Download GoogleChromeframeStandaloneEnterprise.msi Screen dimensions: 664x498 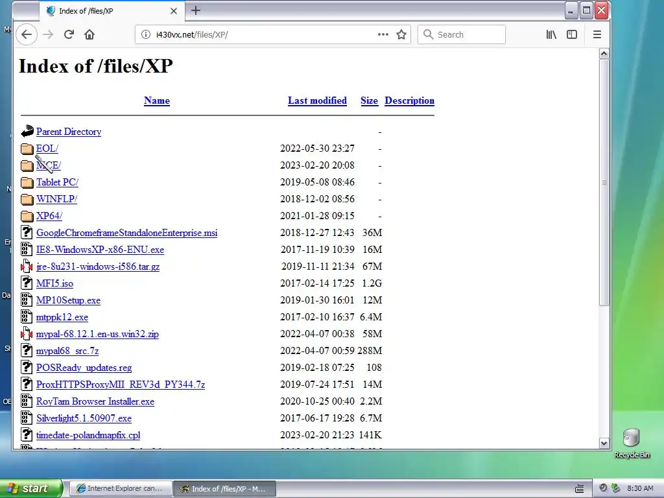pos(126,233)
